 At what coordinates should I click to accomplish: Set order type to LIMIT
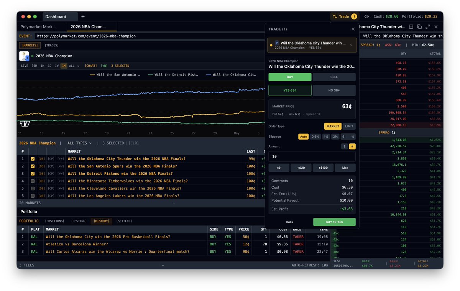[349, 126]
